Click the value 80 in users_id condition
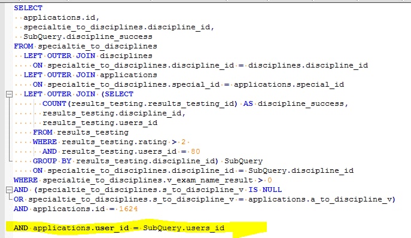Image resolution: width=411 pixels, height=238 pixels. [x=196, y=151]
